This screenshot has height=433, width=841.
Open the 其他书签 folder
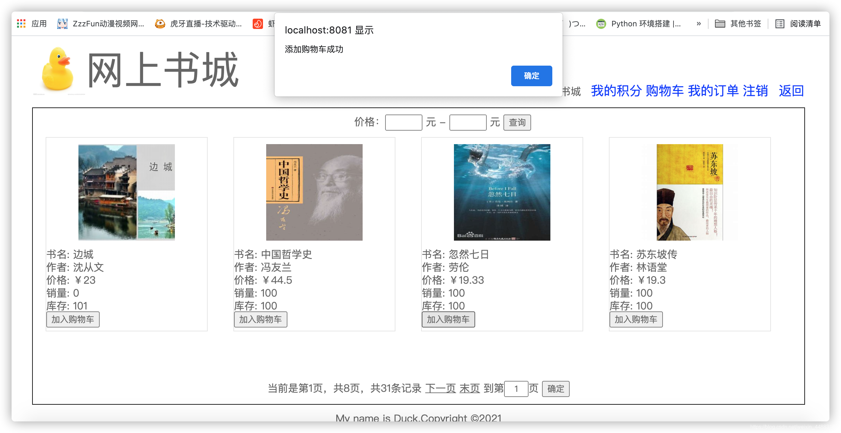point(738,23)
